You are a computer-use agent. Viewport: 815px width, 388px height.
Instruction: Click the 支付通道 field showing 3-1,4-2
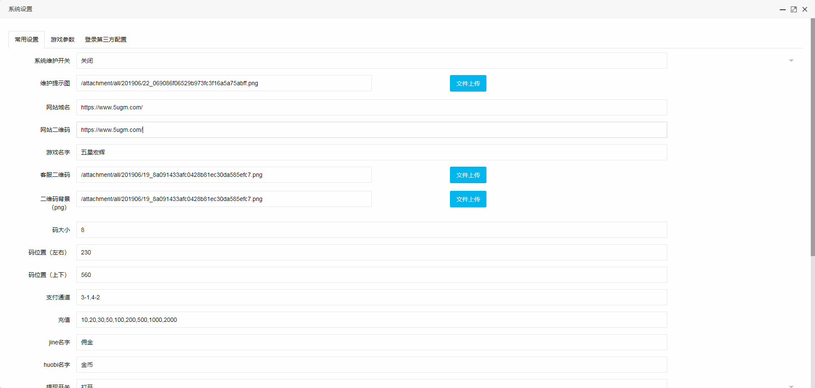click(x=371, y=297)
